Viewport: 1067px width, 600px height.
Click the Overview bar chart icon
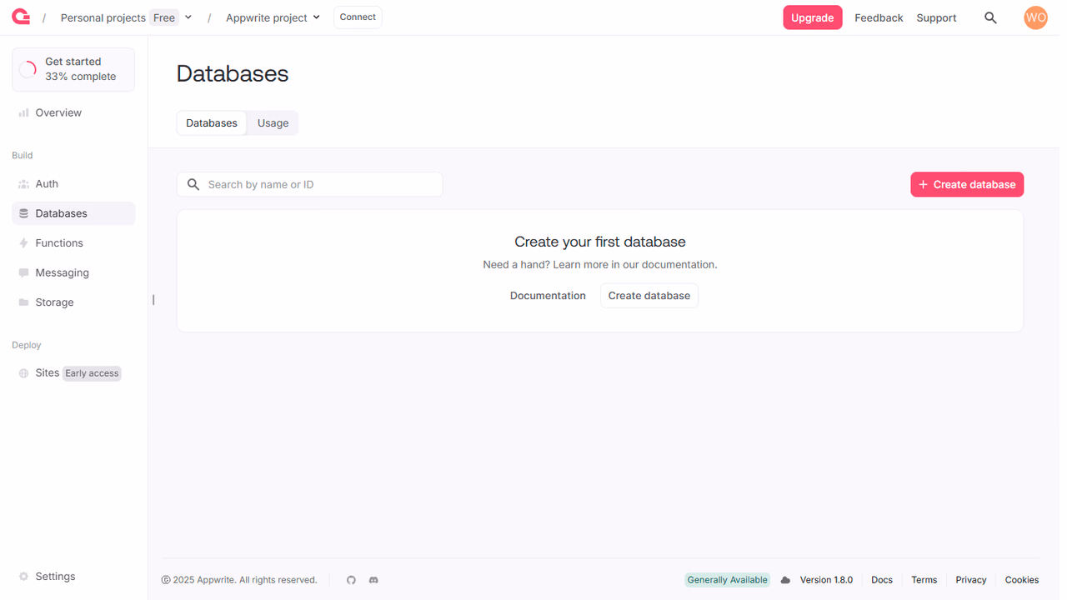(x=23, y=112)
